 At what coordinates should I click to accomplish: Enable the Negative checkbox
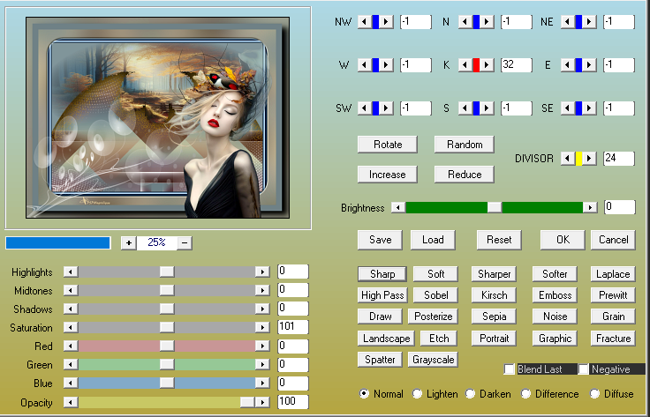click(583, 369)
